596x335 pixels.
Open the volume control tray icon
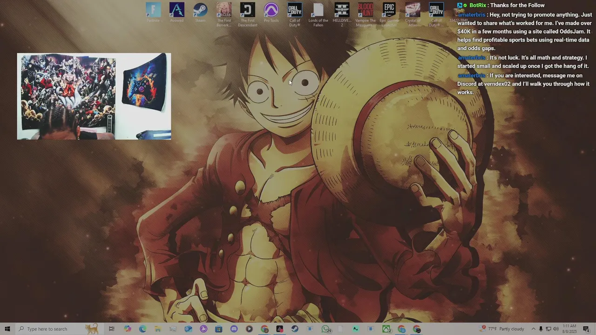click(x=555, y=329)
